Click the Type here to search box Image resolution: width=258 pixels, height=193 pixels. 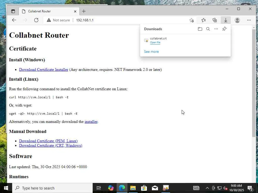click(x=52, y=188)
